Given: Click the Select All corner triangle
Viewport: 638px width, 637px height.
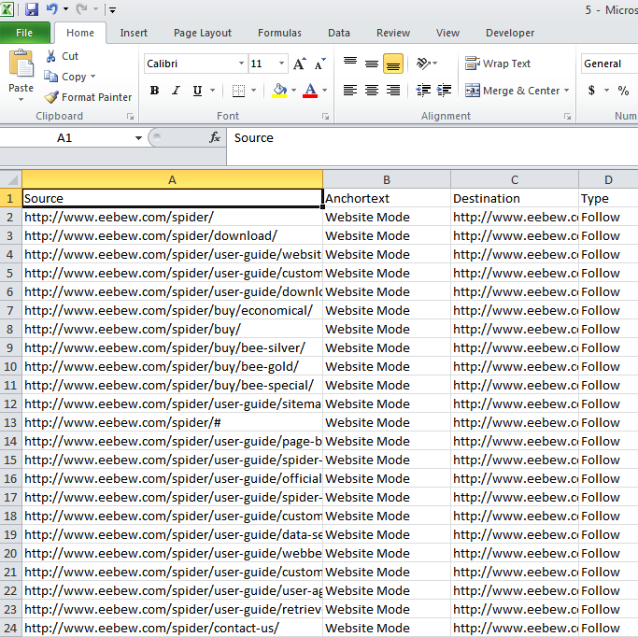Looking at the screenshot, I should coord(11,179).
